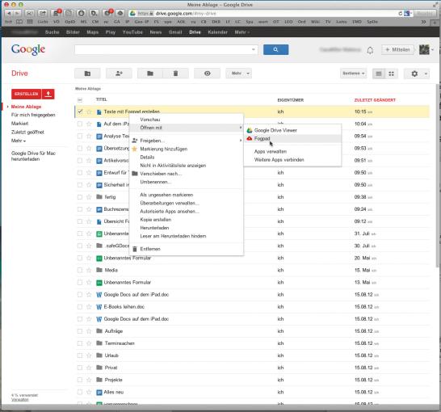Image resolution: width=441 pixels, height=412 pixels.
Task: Open the 'Sortieren' dropdown
Action: coord(354,74)
